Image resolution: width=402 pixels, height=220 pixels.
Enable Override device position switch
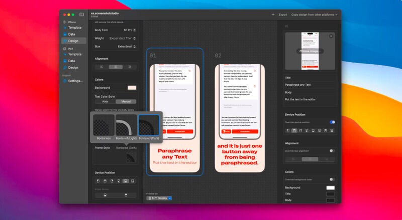pos(332,122)
